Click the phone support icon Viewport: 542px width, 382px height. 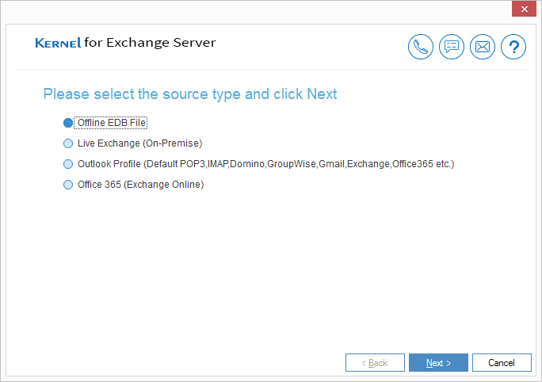420,47
